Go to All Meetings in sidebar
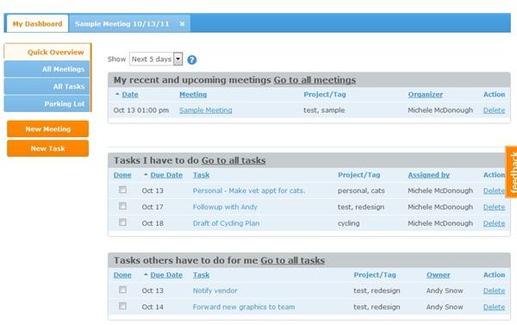 47,69
